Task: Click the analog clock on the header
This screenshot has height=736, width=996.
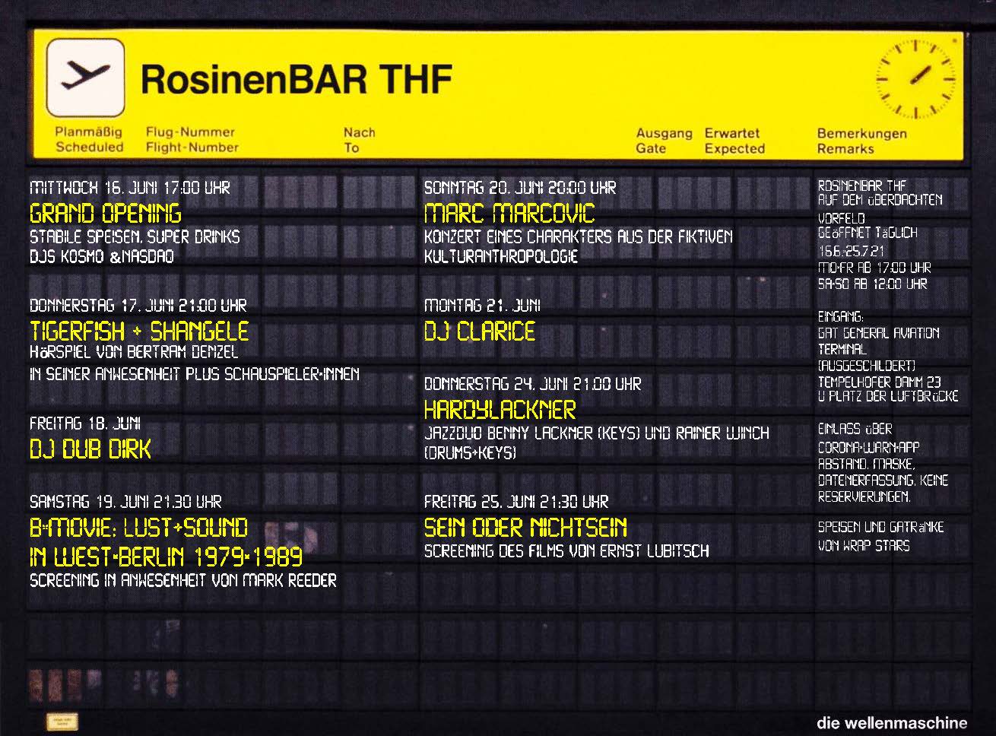Action: coord(915,78)
